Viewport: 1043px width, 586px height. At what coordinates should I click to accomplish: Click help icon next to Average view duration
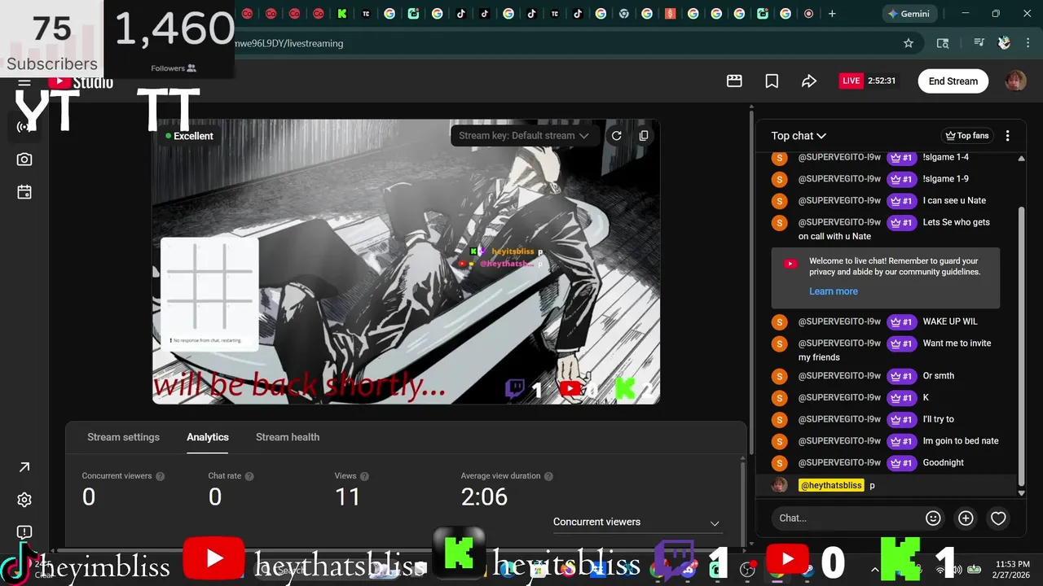point(548,476)
